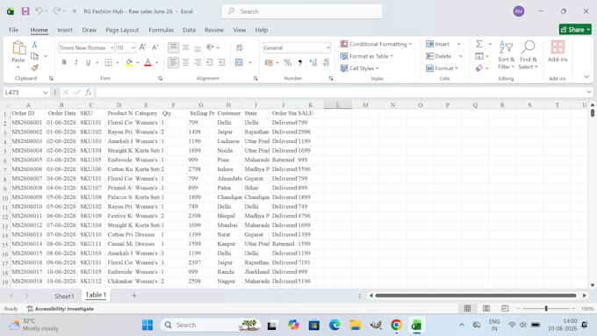The image size is (597, 336).
Task: Click Accessibility: Investigate in status bar
Action: pyautogui.click(x=61, y=309)
